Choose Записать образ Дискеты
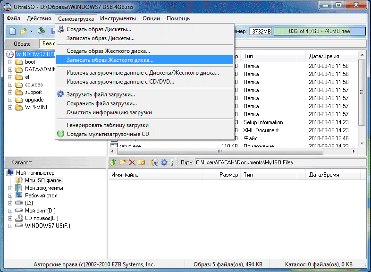The height and width of the screenshot is (272, 371). point(144,38)
